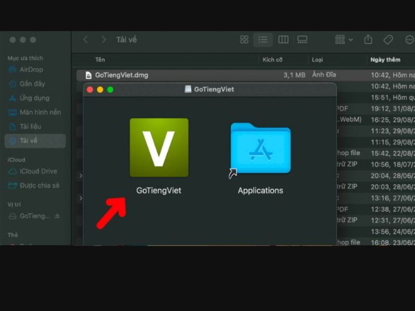415x311 pixels.
Task: Click the GoTiengViet.dmg file icon
Action: click(x=89, y=75)
